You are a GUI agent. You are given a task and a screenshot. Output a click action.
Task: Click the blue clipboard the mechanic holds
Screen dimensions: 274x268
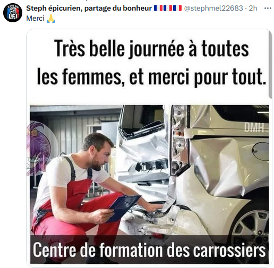tap(123, 208)
